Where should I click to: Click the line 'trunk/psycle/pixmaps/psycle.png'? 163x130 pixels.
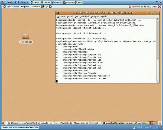(x=82, y=55)
